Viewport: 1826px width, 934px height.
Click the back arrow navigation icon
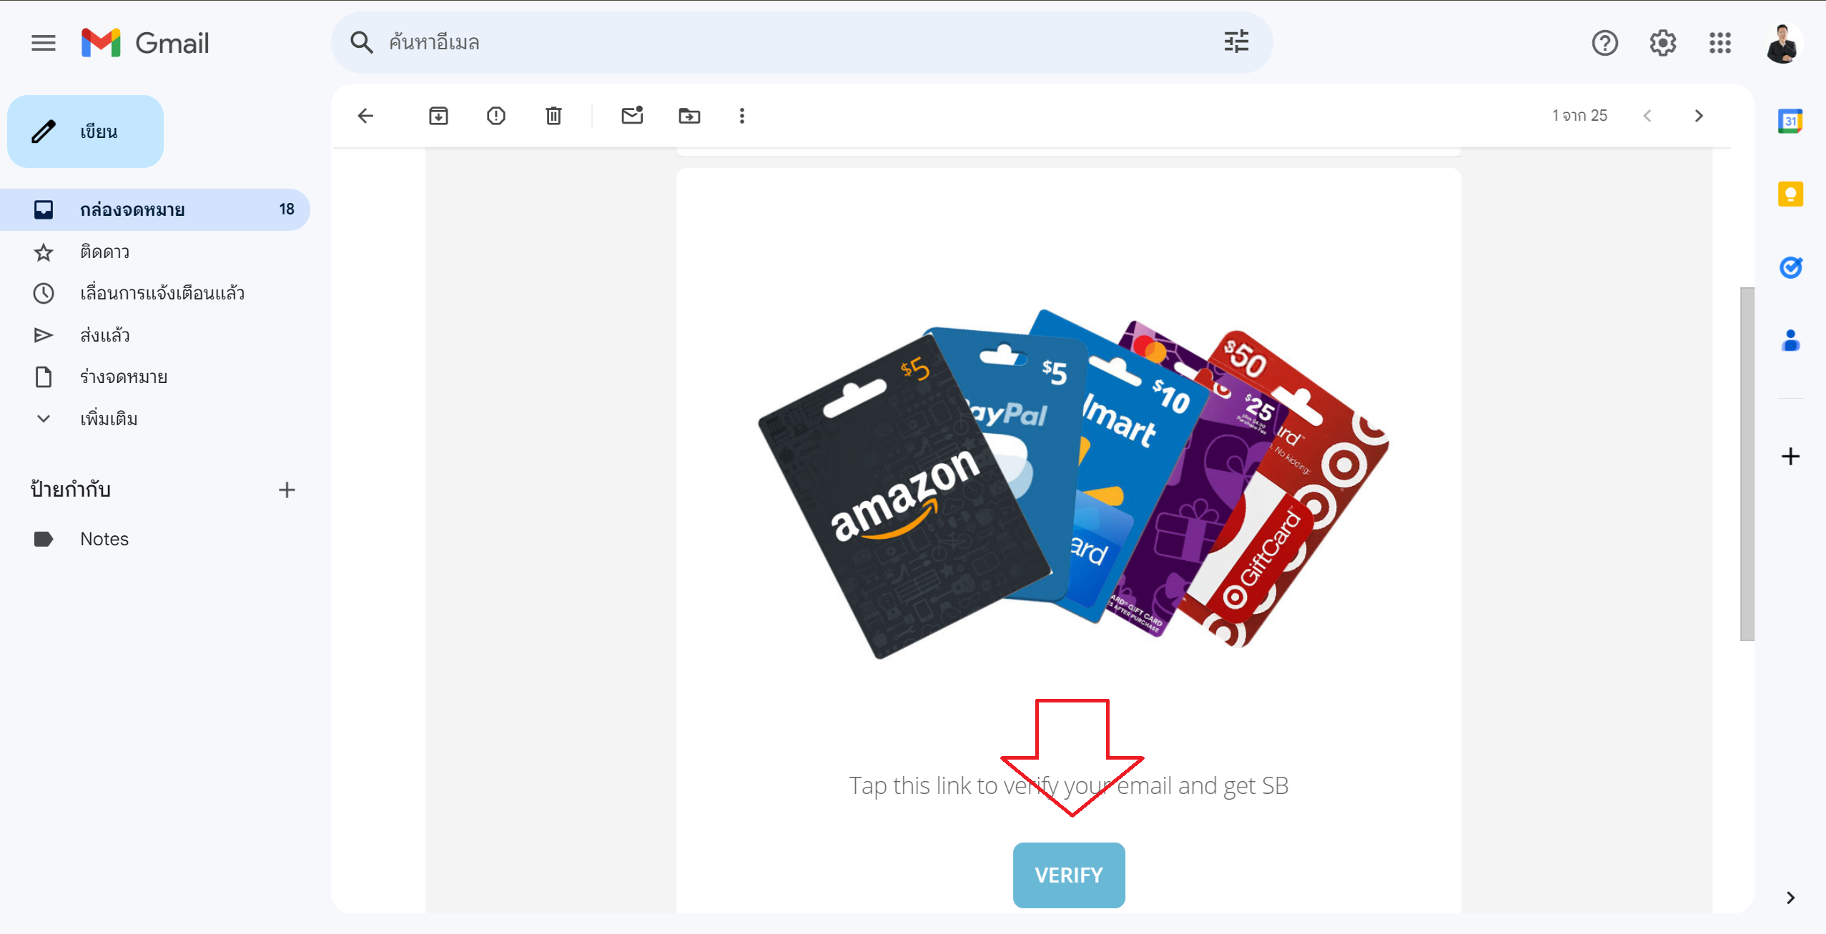(x=365, y=116)
